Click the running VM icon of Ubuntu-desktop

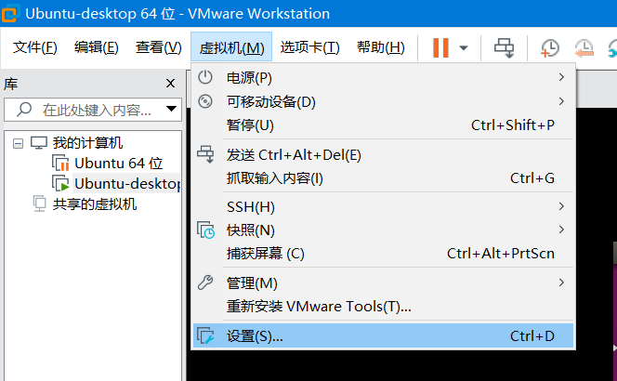click(60, 183)
